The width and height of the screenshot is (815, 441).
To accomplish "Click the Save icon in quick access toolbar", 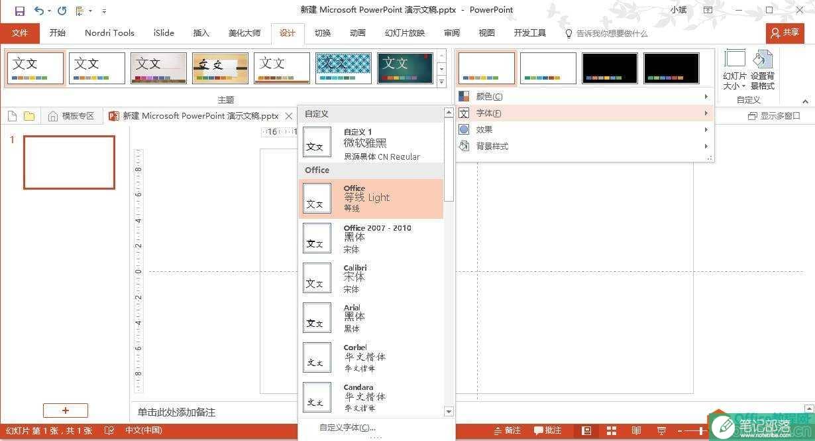I will (20, 11).
